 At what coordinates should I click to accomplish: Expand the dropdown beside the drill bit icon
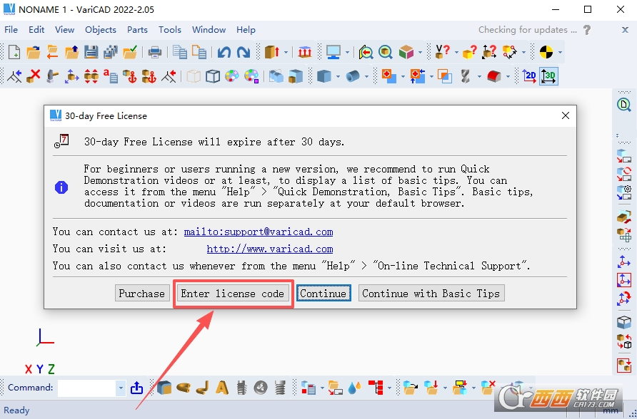pyautogui.click(x=479, y=76)
